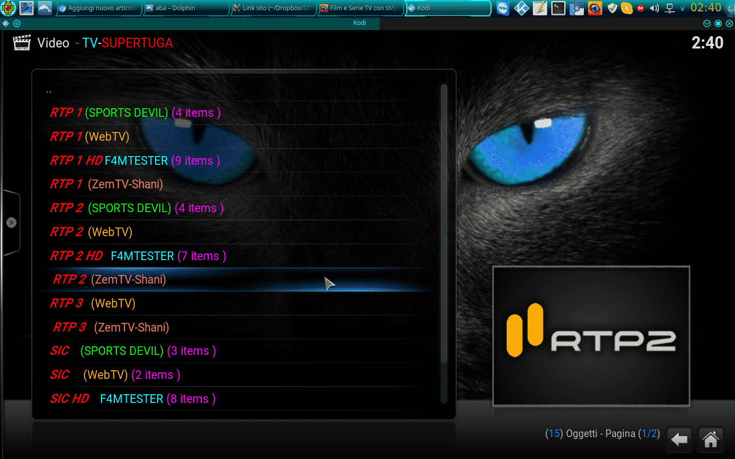735x459 pixels.
Task: Choose RTP 3 (WebTV) channel
Action: pyautogui.click(x=93, y=303)
